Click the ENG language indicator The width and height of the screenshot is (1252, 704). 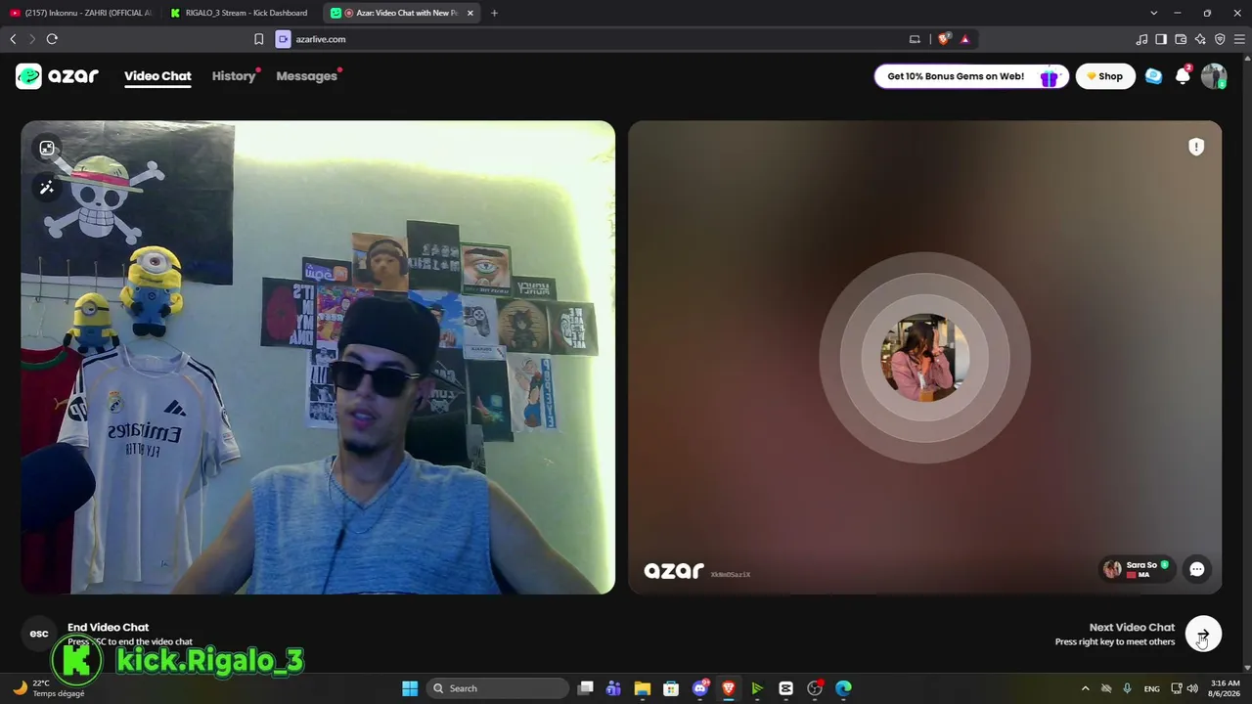[1152, 688]
